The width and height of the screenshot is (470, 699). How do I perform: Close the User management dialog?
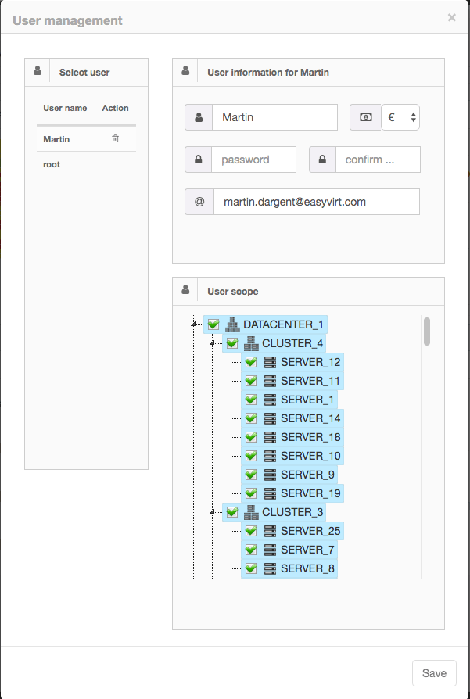point(452,17)
